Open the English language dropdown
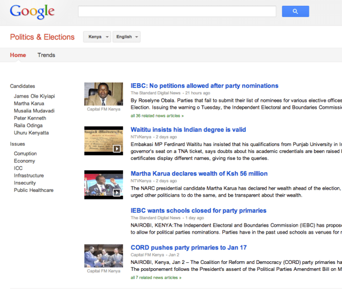The image size is (342, 289). pos(127,37)
